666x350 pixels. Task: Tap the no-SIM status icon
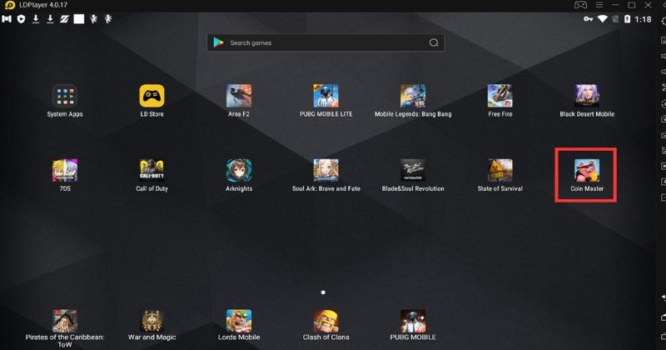pyautogui.click(x=615, y=19)
